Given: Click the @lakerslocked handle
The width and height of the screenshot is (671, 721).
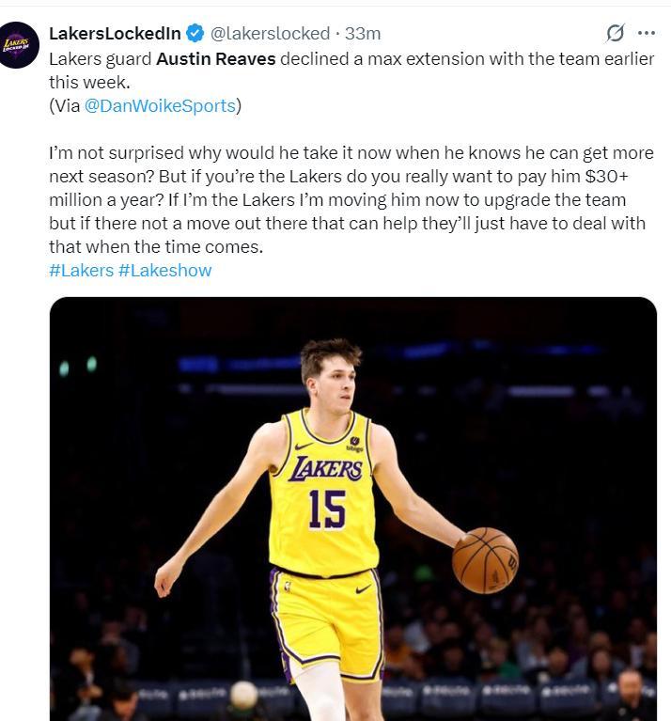Looking at the screenshot, I should [x=270, y=34].
